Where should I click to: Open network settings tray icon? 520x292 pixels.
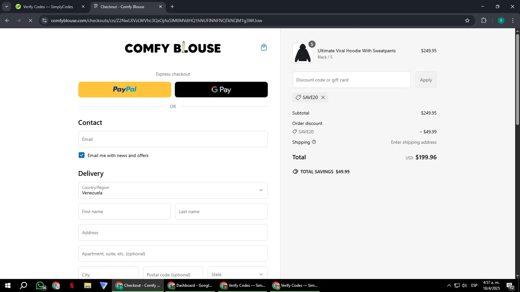click(x=457, y=285)
